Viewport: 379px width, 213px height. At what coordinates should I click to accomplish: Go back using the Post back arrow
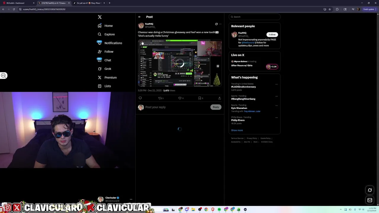tap(139, 17)
